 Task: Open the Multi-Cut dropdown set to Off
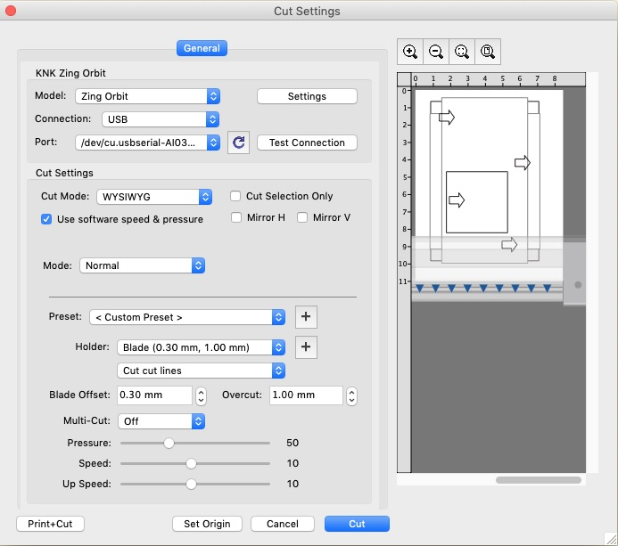click(161, 421)
